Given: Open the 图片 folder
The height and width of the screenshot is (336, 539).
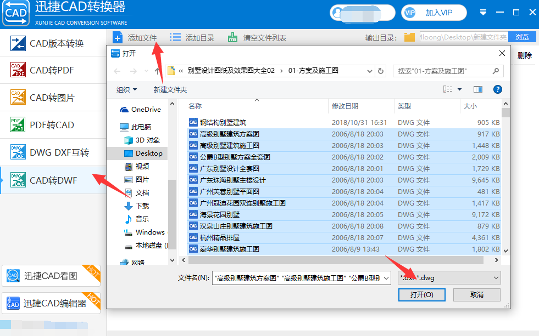Looking at the screenshot, I should click(x=137, y=179).
